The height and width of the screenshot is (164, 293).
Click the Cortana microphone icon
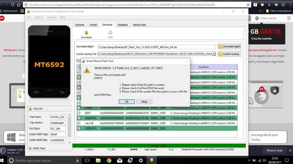click(x=77, y=160)
